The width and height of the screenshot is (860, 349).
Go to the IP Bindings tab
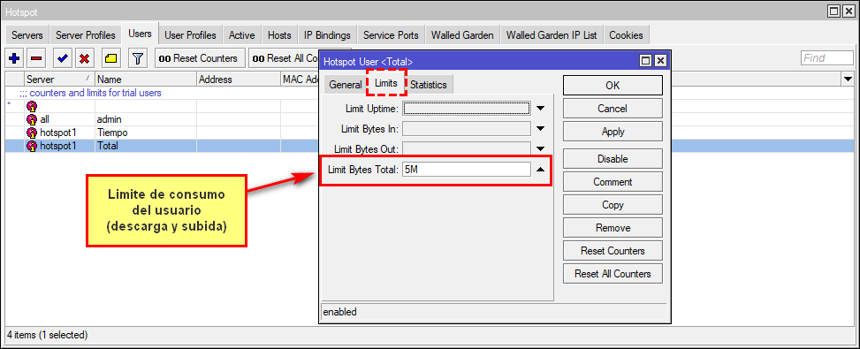tap(327, 35)
